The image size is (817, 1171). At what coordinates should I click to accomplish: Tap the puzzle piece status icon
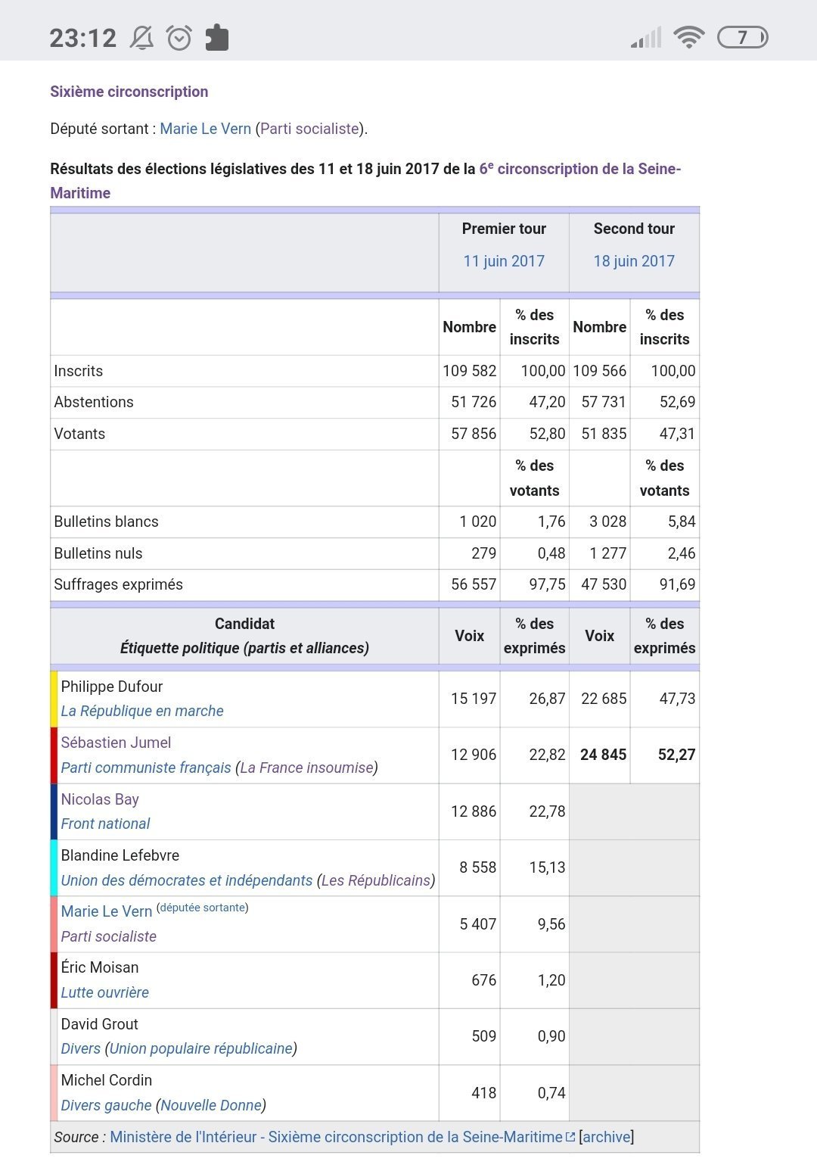(x=217, y=38)
